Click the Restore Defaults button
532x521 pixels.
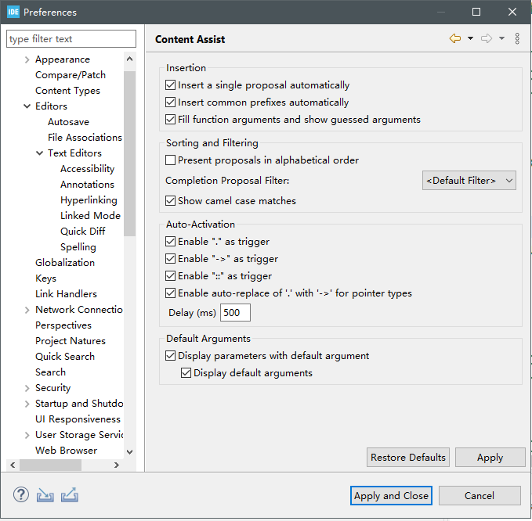click(x=408, y=458)
